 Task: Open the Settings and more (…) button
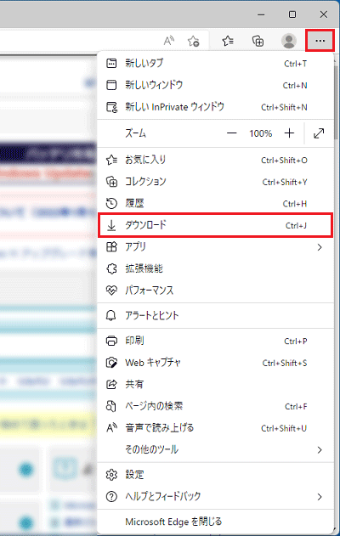tap(320, 41)
